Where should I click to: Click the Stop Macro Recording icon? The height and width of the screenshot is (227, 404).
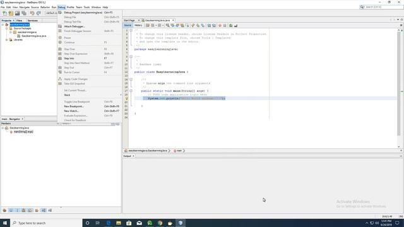coord(225,25)
